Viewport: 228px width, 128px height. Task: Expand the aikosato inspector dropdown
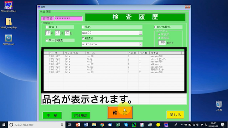click(x=140, y=44)
